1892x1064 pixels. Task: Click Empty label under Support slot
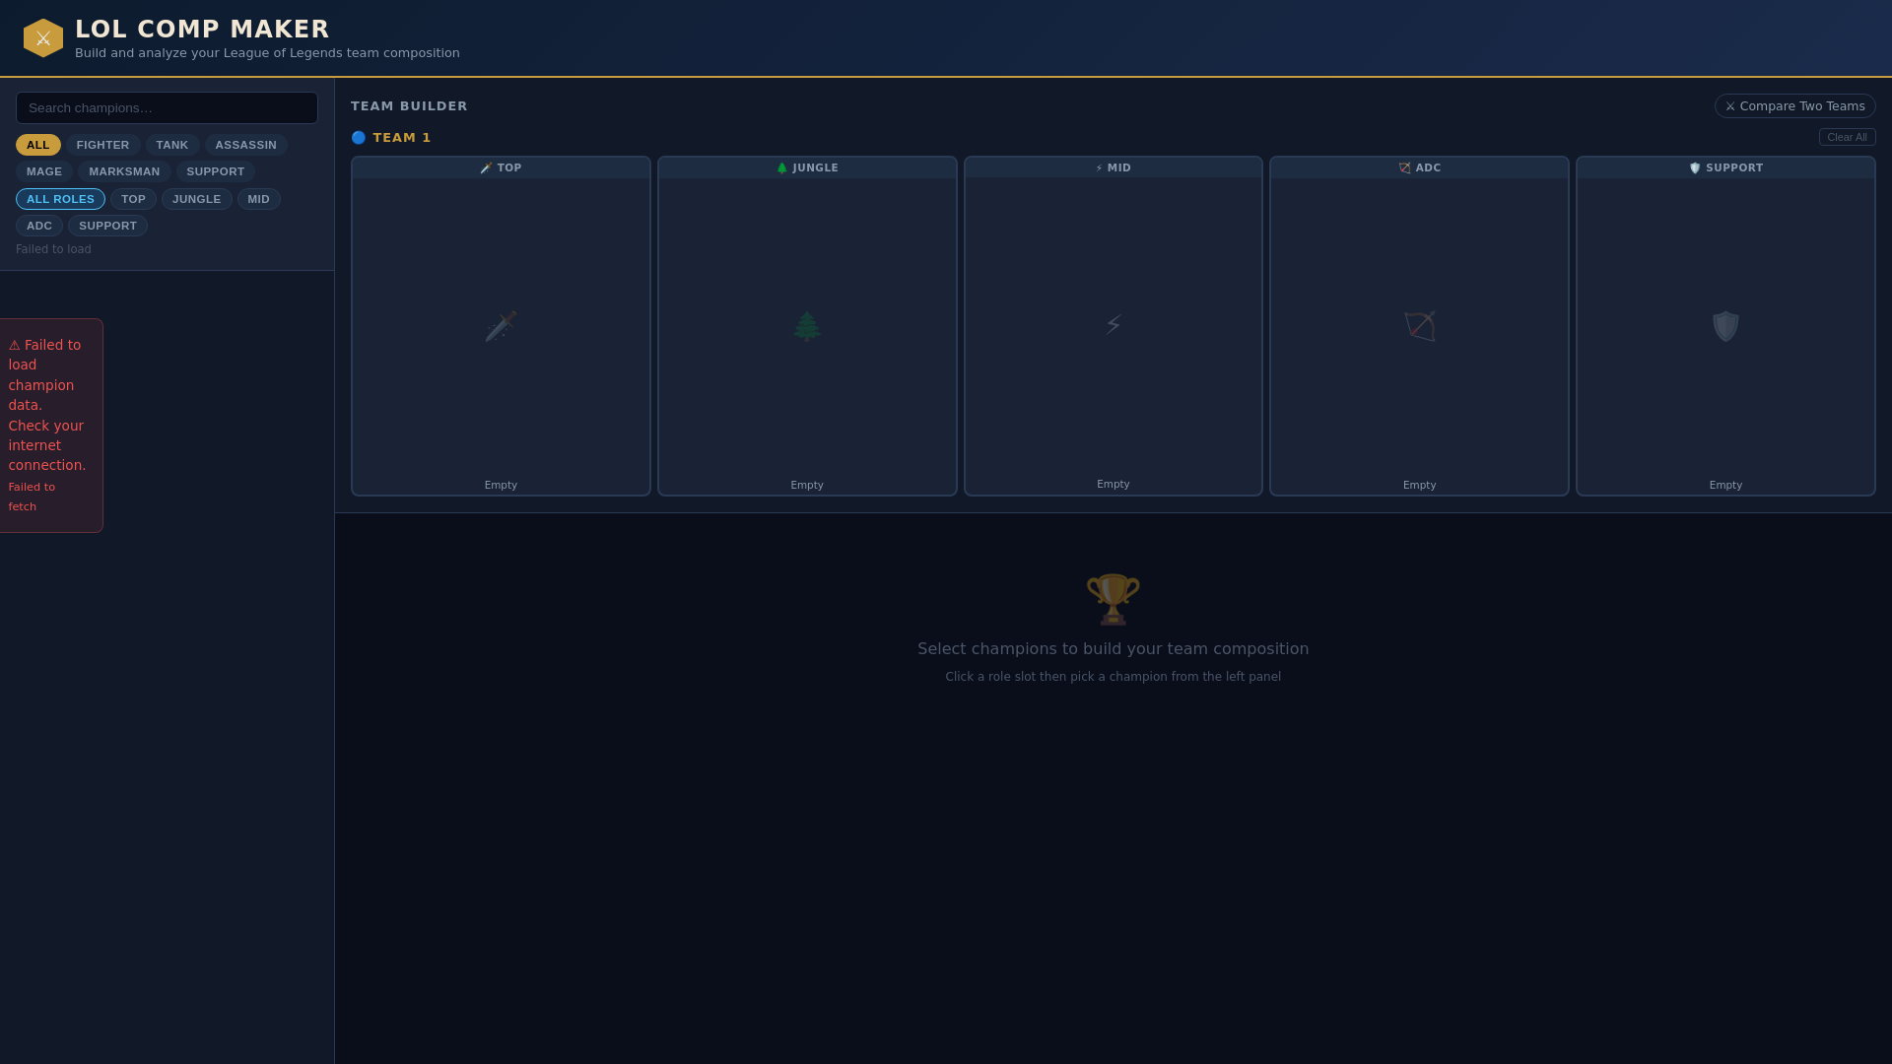click(x=1725, y=486)
